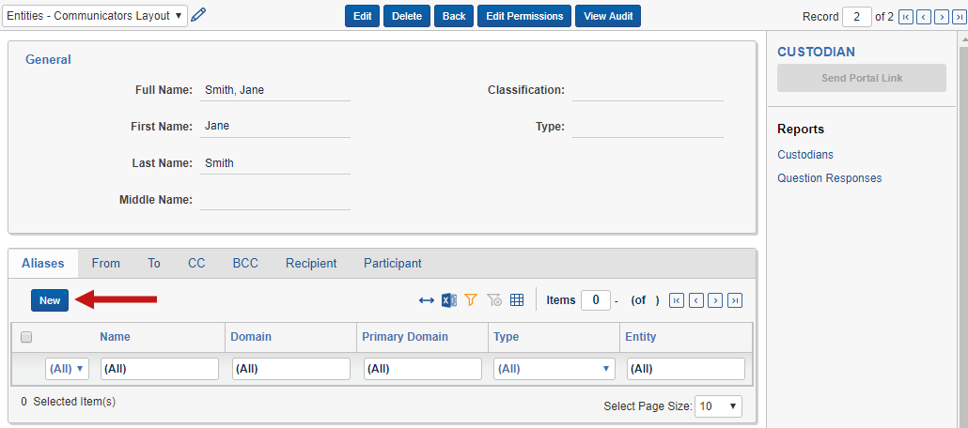The height and width of the screenshot is (428, 968).
Task: Click the pencil edit layout icon
Action: point(198,15)
